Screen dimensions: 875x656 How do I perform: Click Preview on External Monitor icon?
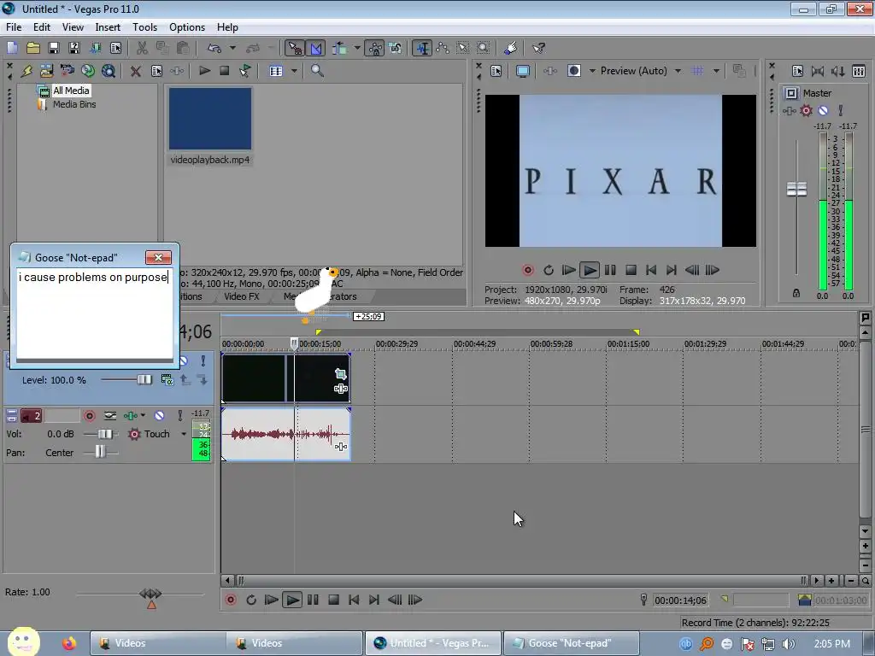click(x=523, y=71)
